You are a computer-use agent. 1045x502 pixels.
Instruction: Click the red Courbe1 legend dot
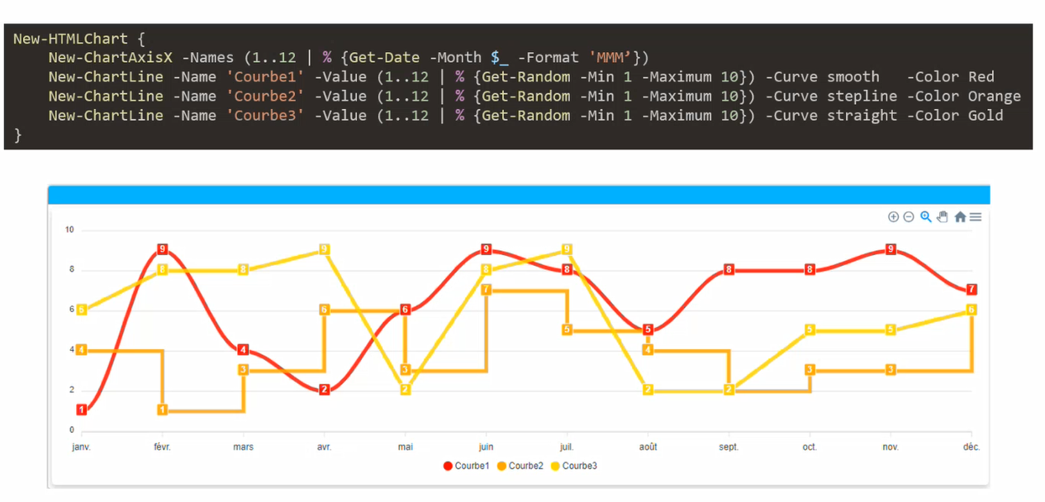pos(449,466)
